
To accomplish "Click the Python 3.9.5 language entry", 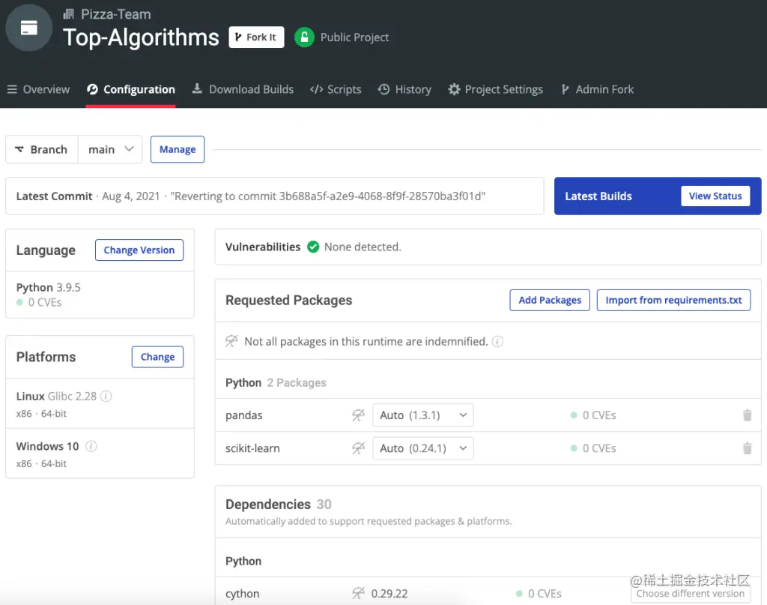I will 49,287.
